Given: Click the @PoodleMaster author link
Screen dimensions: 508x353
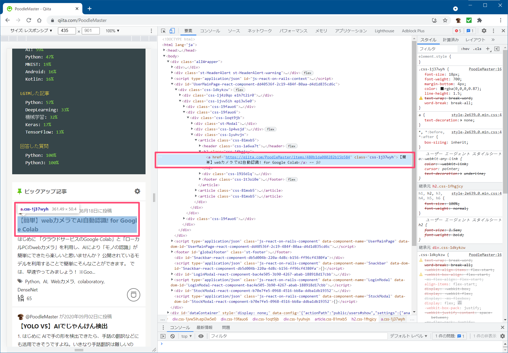Looking at the screenshot, I should [x=42, y=317].
